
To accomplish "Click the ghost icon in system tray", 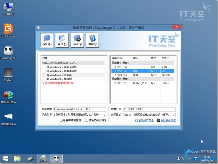I will click(178, 159).
